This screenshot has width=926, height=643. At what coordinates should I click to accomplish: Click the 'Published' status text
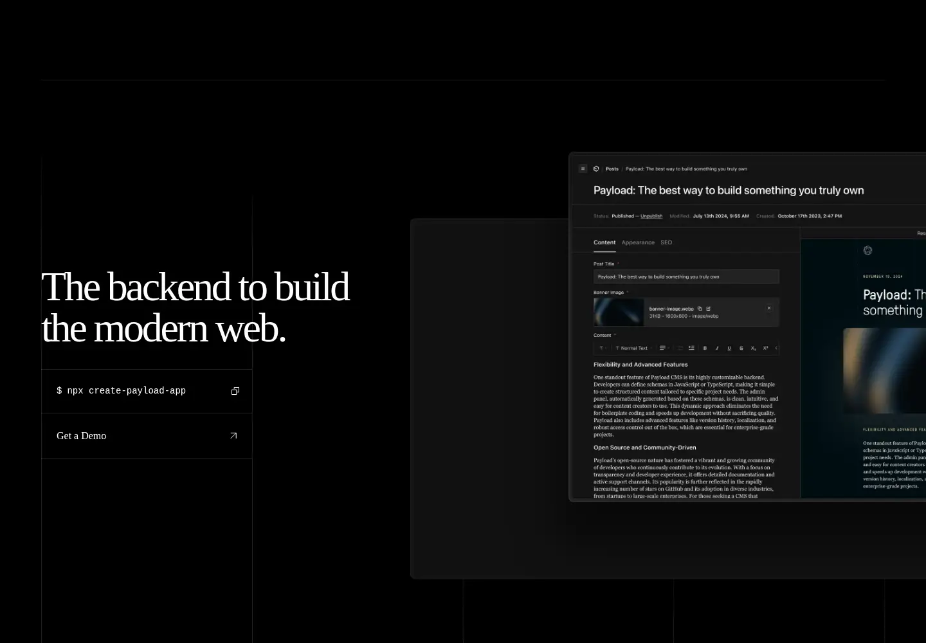[623, 216]
